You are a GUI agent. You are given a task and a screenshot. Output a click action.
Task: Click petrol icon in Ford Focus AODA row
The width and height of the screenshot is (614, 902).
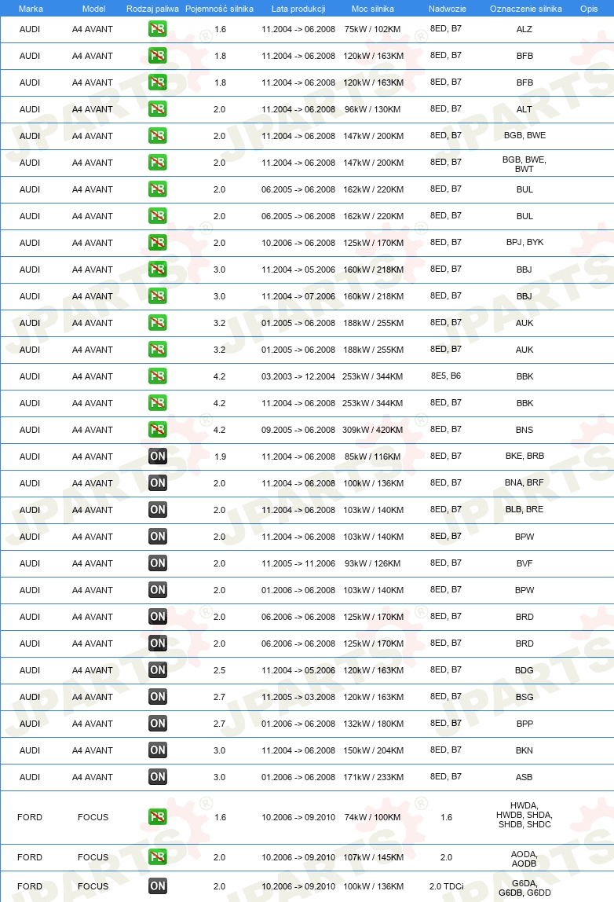(x=158, y=857)
